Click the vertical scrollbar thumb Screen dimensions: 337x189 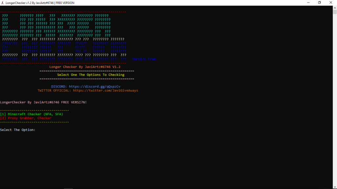[335, 12]
